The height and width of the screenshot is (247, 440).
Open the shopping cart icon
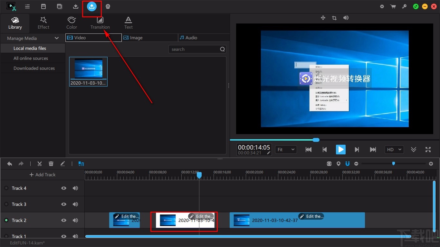393,6
